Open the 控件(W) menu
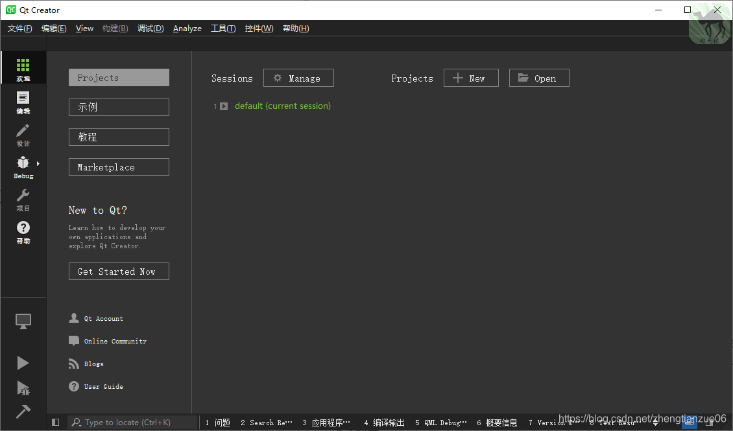 (x=259, y=29)
